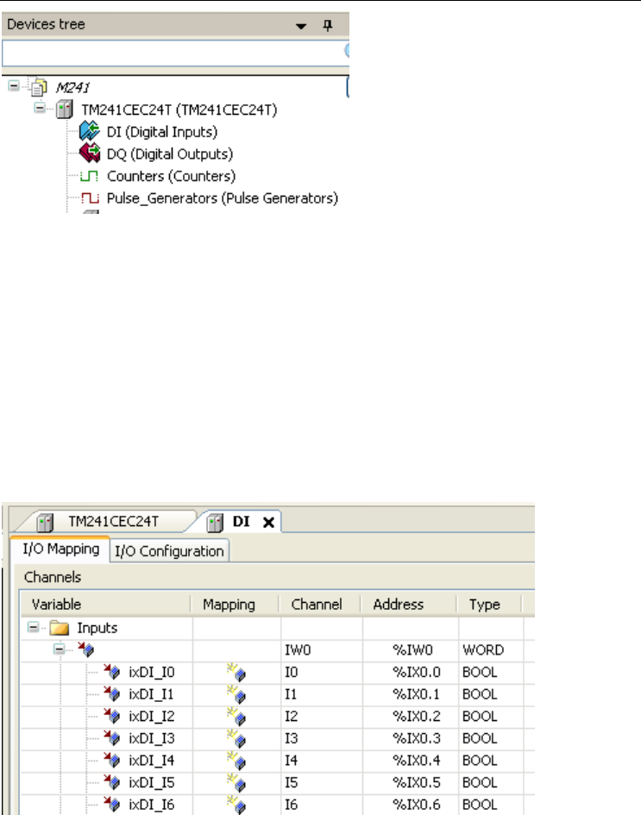Collapse the TM241CEC24T controller node
641x815 pixels.
[x=40, y=108]
